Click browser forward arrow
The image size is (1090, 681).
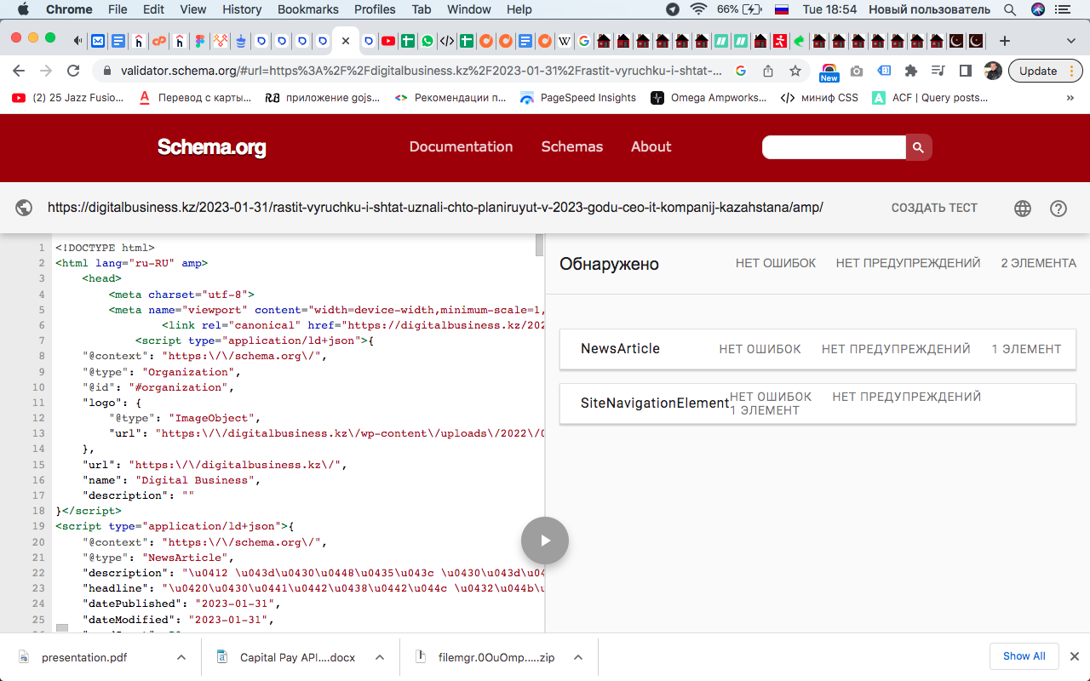46,71
